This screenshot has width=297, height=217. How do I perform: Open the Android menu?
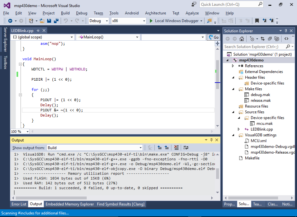pyautogui.click(x=132, y=13)
